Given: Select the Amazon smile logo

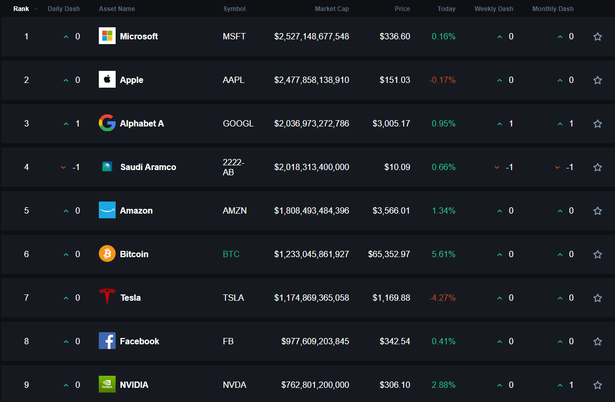Looking at the screenshot, I should click(107, 210).
